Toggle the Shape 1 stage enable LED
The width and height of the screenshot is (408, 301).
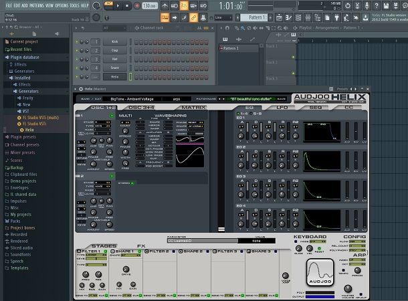pyautogui.click(x=140, y=252)
